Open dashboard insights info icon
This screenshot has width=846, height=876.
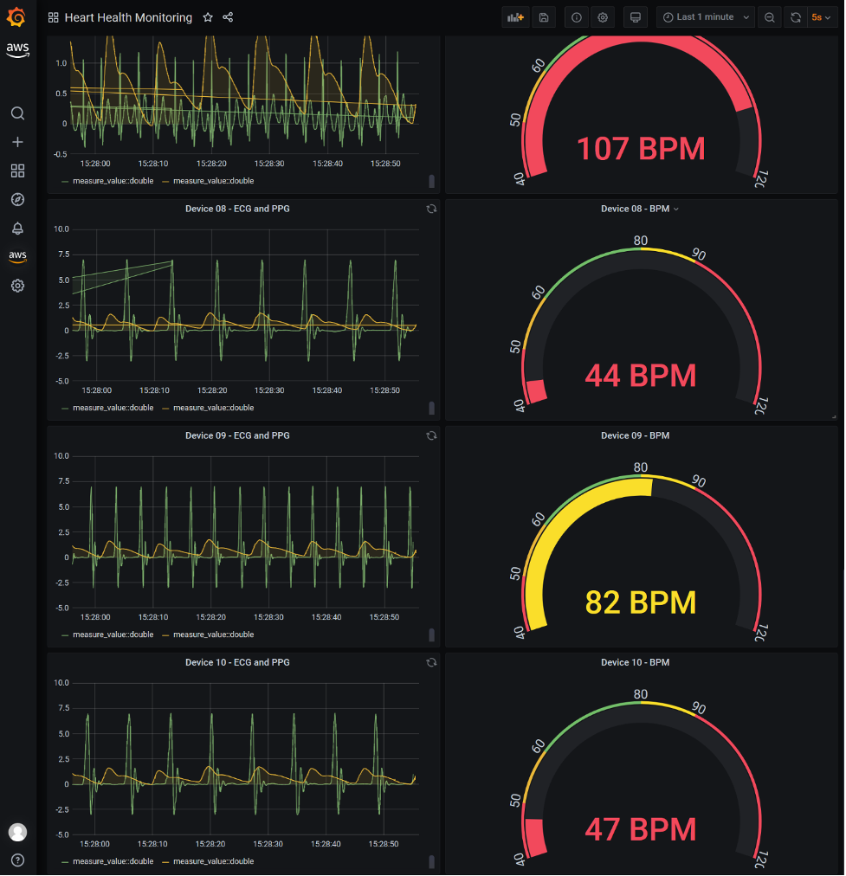pos(576,17)
